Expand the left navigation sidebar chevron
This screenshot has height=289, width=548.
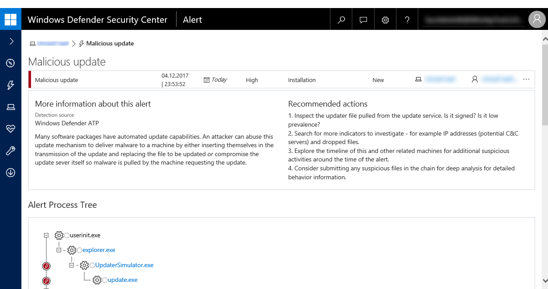11,41
